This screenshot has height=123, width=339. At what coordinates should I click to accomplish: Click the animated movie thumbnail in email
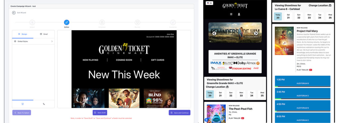(124, 98)
